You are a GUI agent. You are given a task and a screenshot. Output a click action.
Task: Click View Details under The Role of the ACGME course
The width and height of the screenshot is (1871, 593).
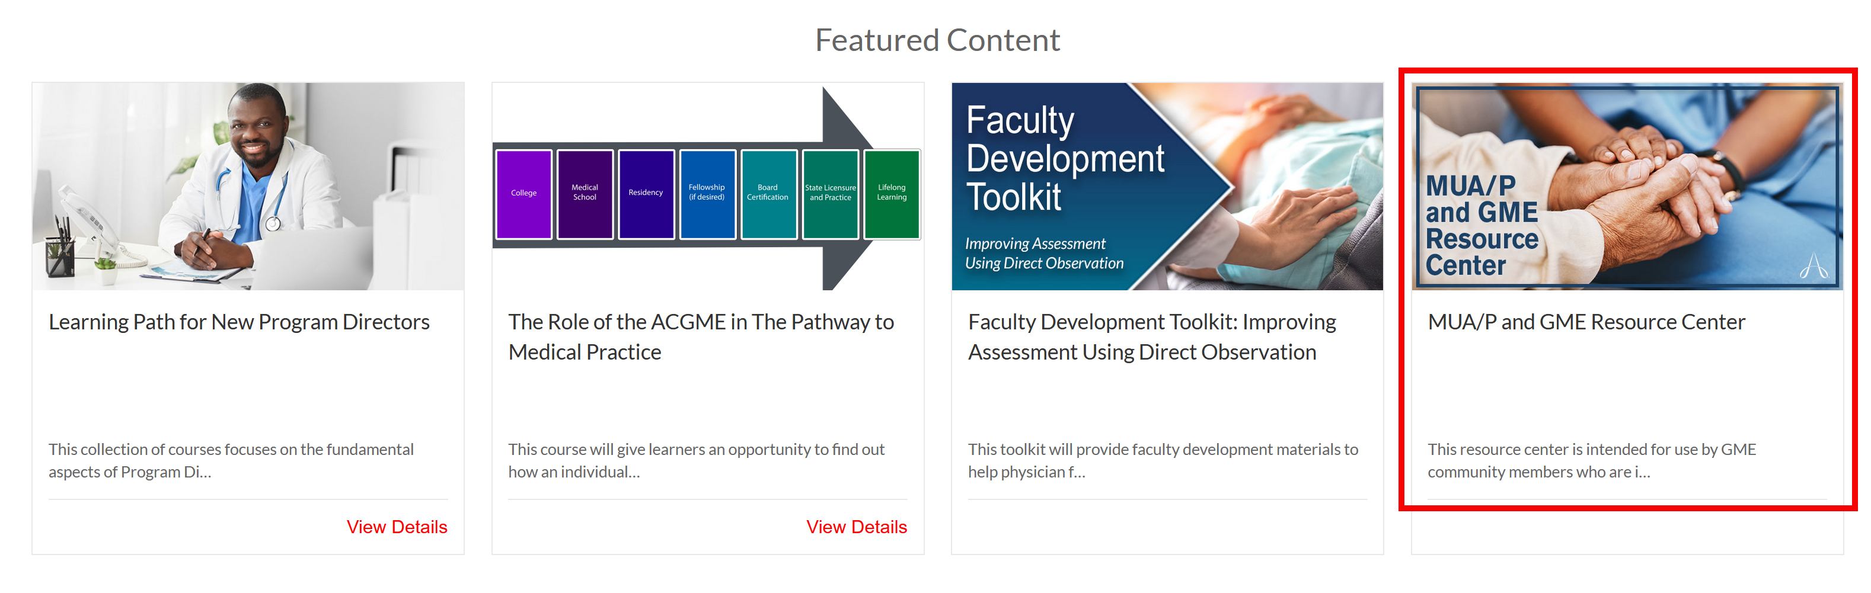856,527
